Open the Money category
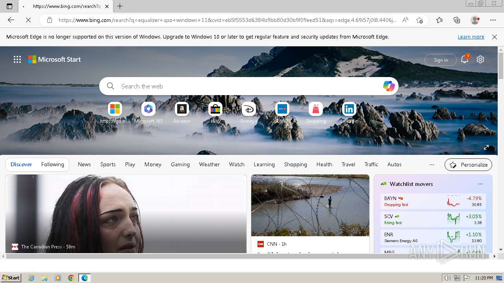This screenshot has width=504, height=283. click(153, 165)
